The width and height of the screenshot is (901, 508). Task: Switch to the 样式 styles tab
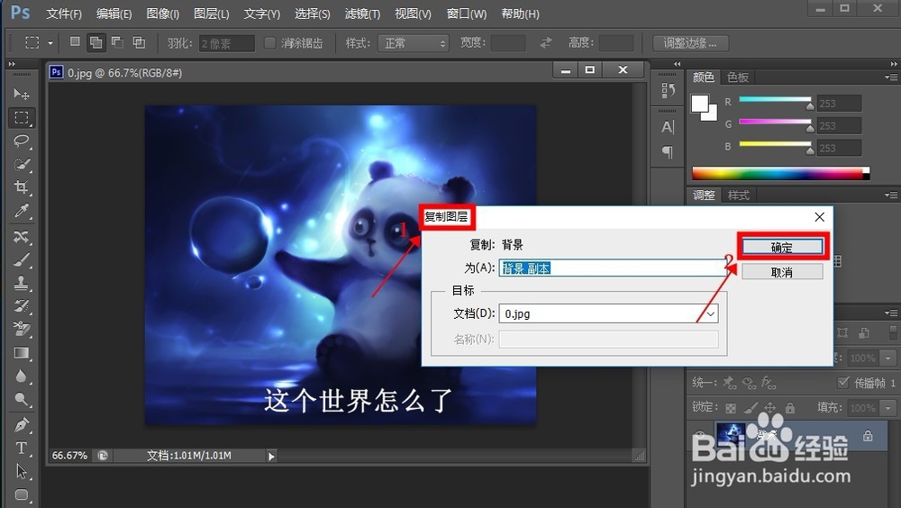(739, 195)
